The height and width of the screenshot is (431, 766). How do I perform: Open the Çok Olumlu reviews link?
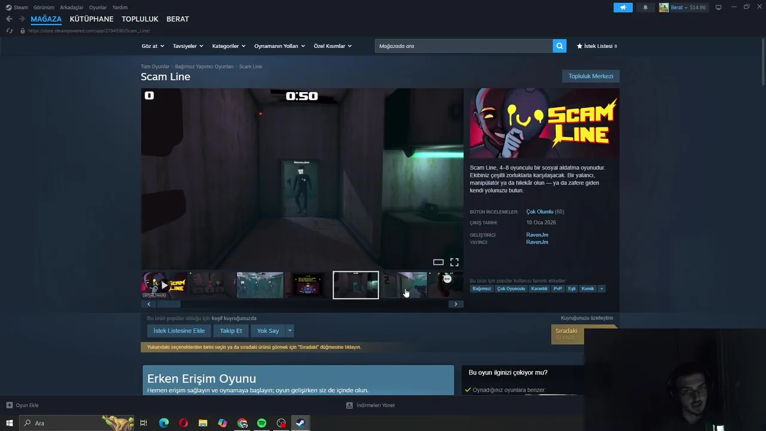click(x=540, y=212)
